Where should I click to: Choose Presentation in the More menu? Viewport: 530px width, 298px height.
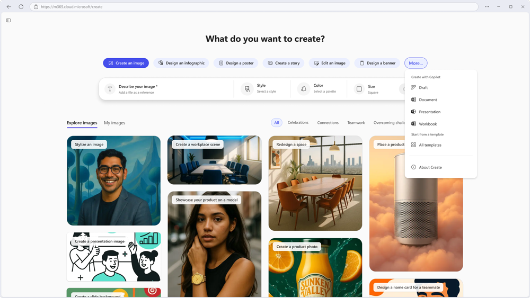tap(429, 112)
